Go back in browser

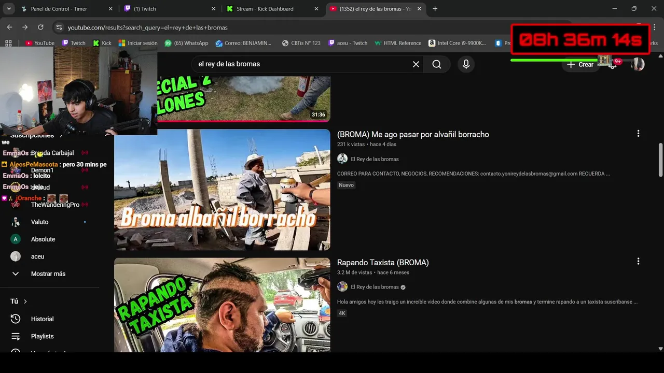coord(9,27)
